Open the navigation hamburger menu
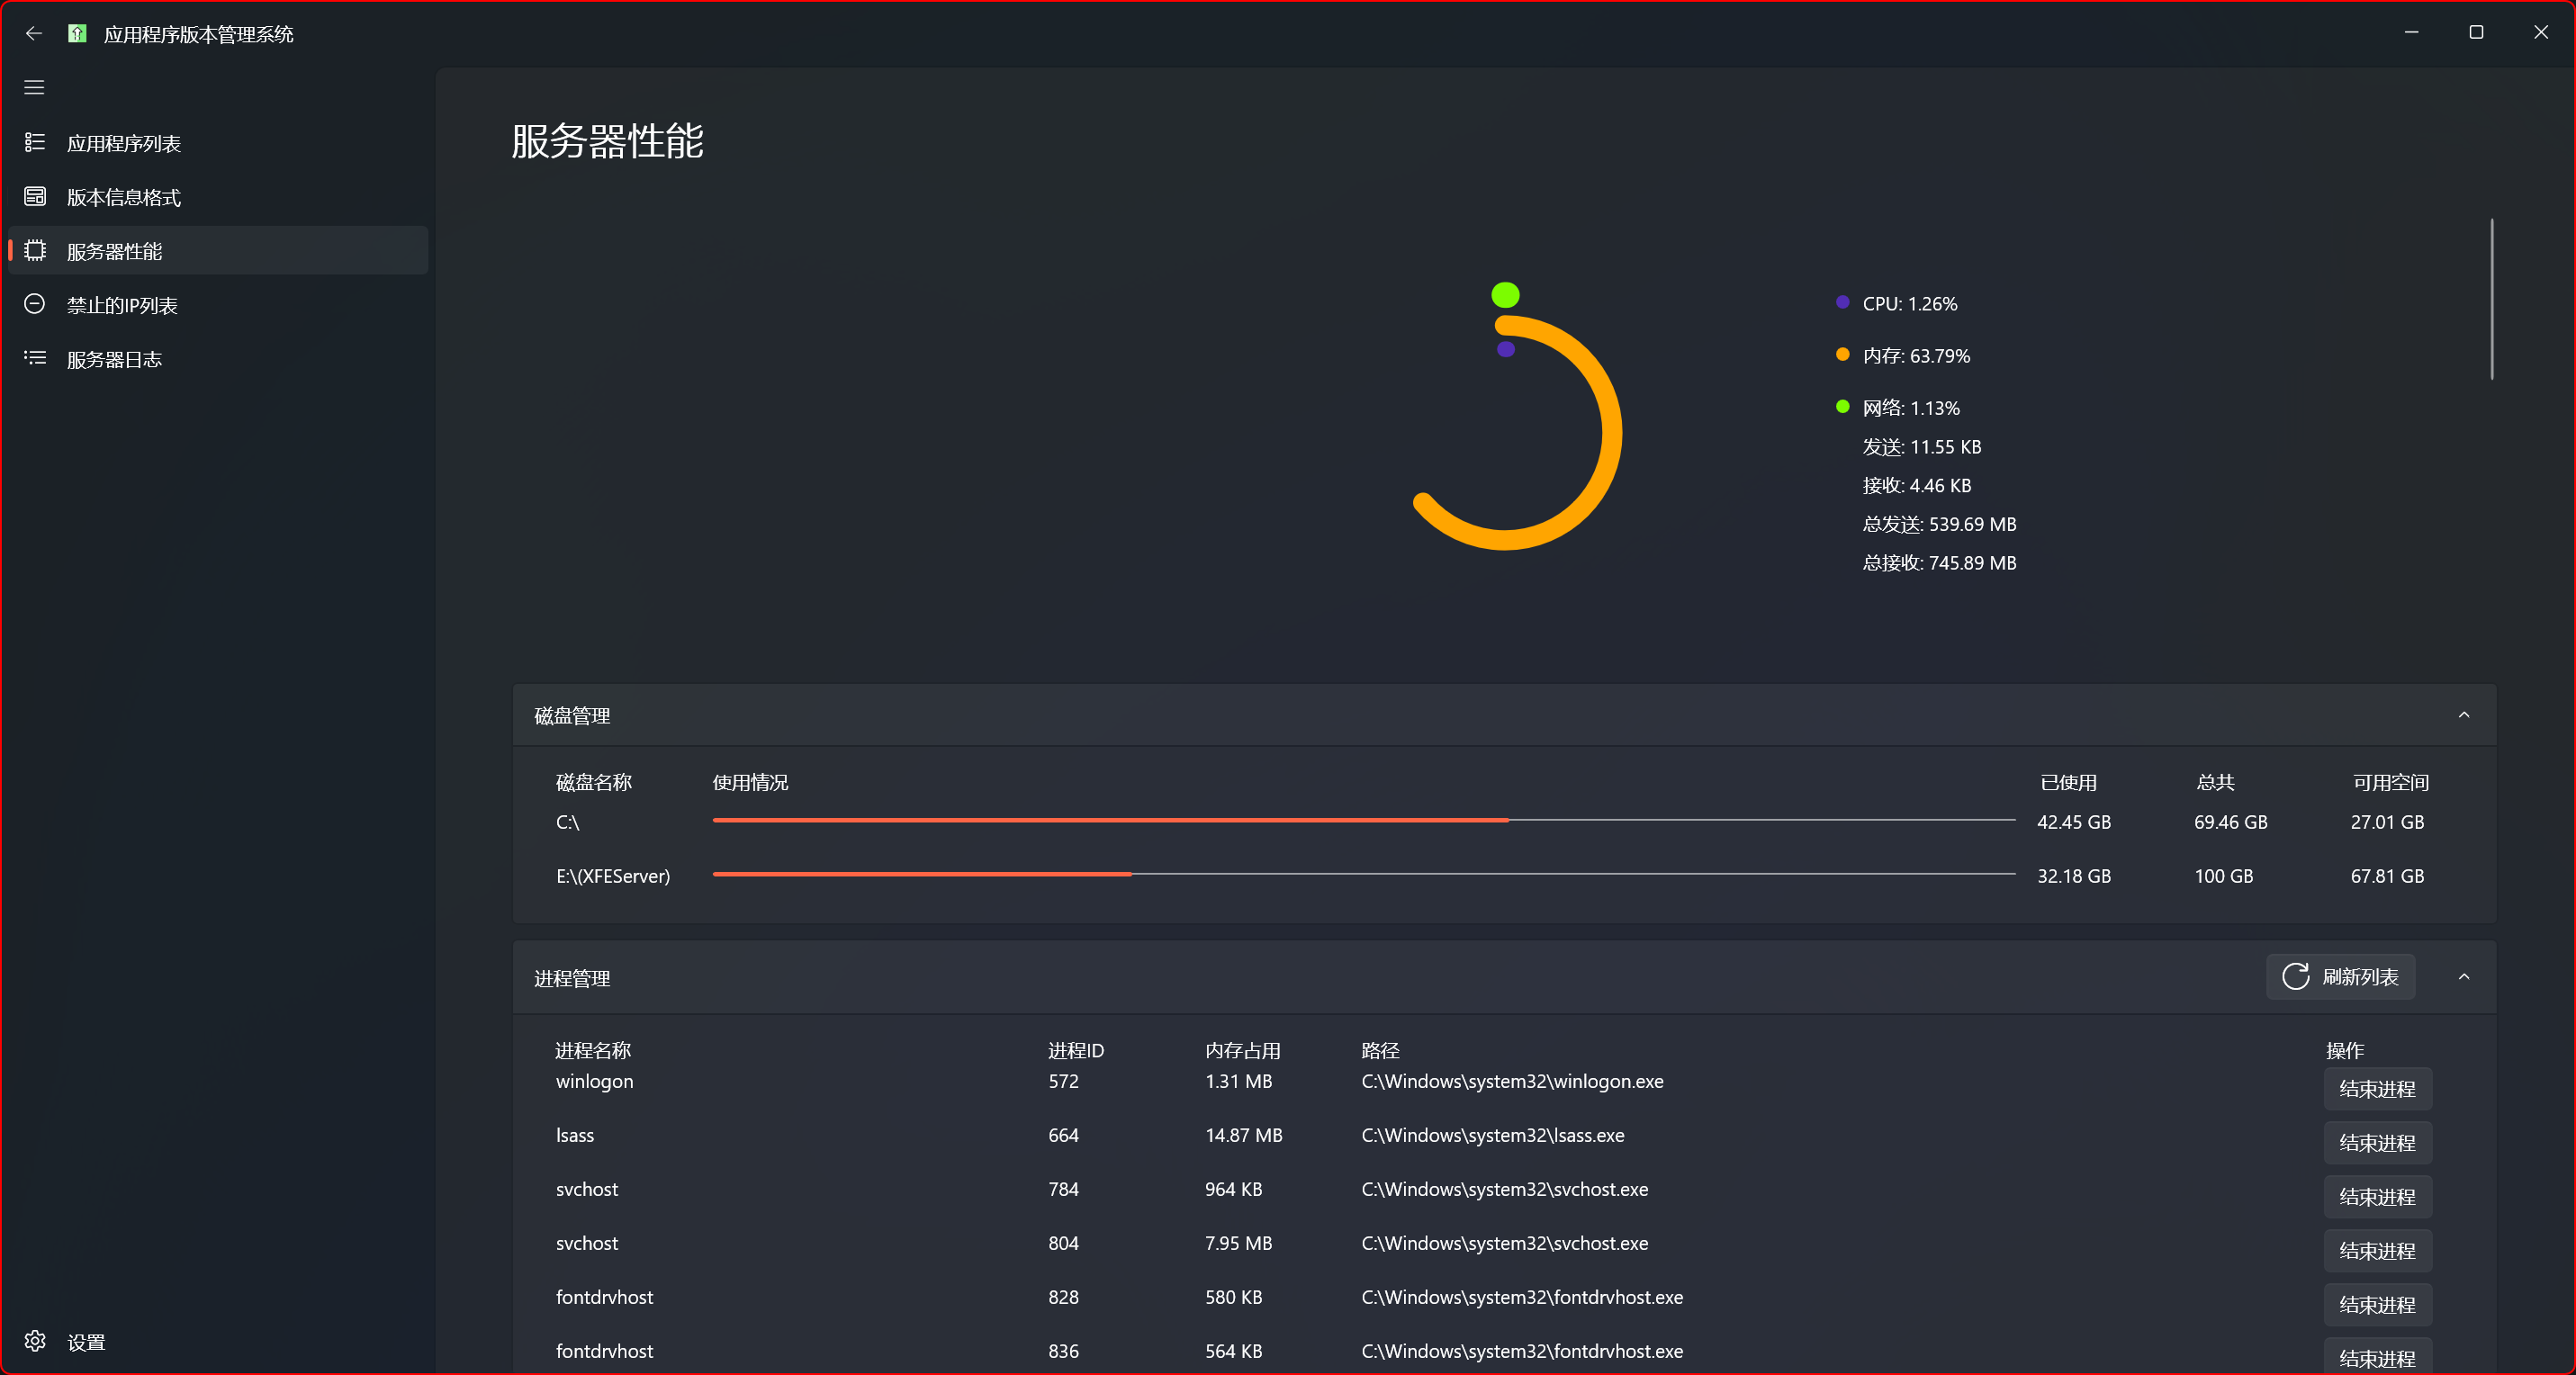Image resolution: width=2576 pixels, height=1375 pixels. click(33, 88)
